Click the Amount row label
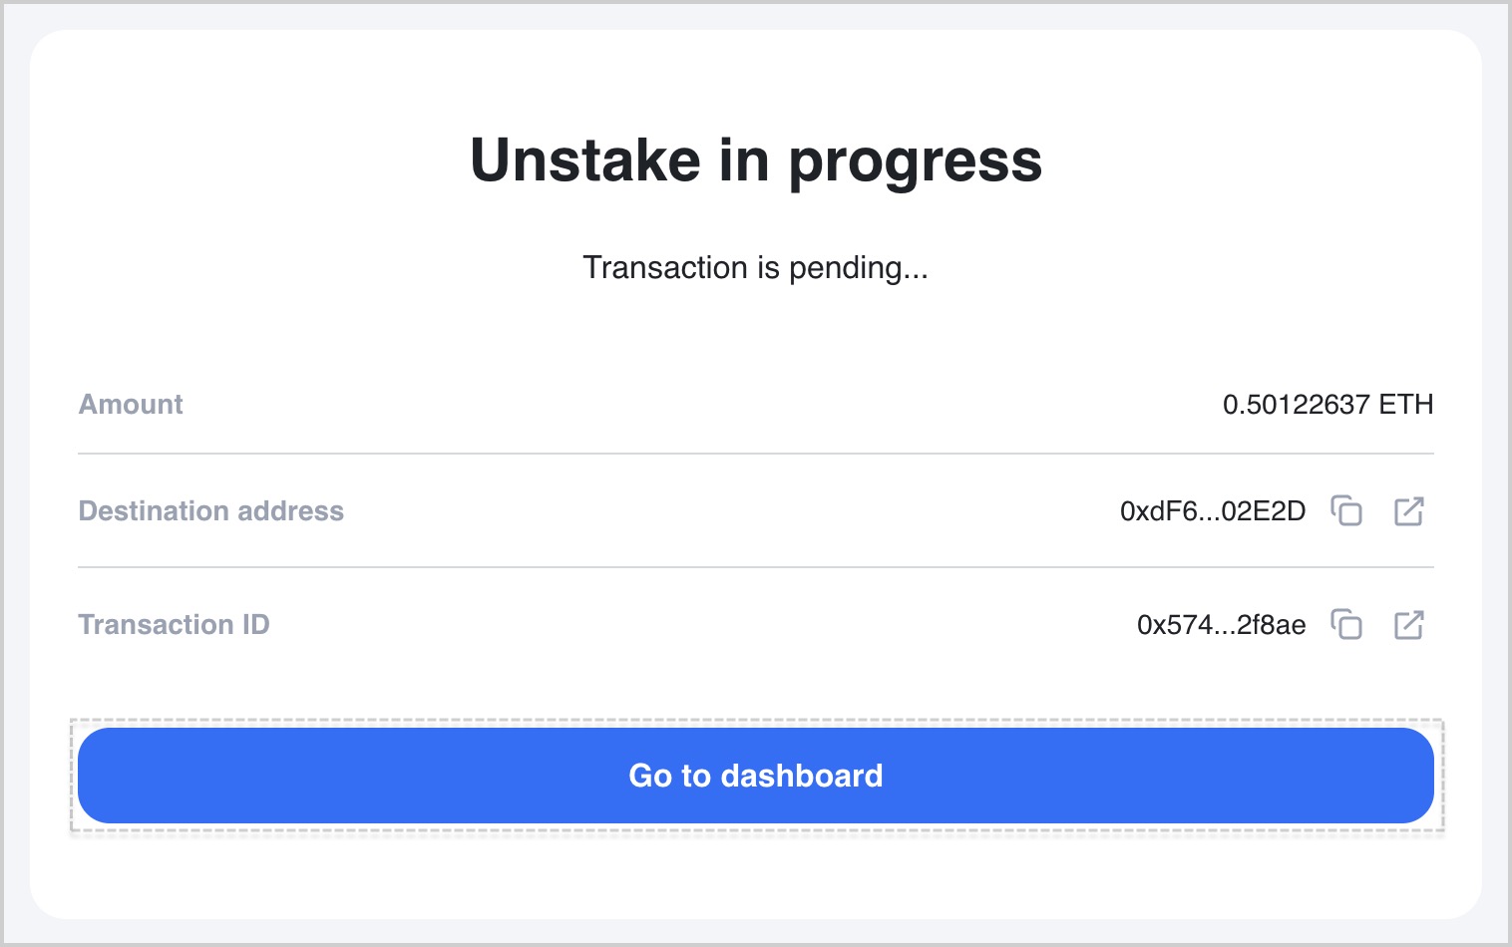 [131, 405]
